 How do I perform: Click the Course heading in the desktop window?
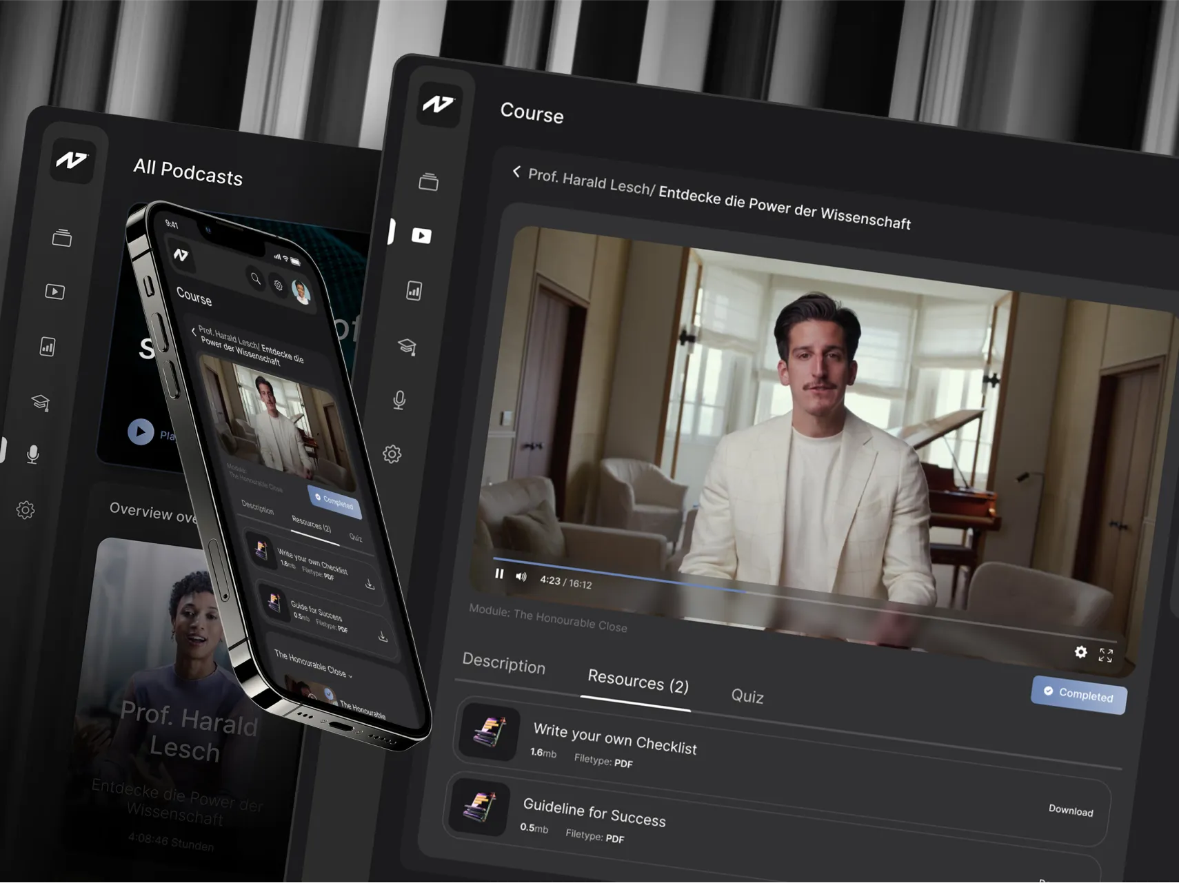pos(532,112)
